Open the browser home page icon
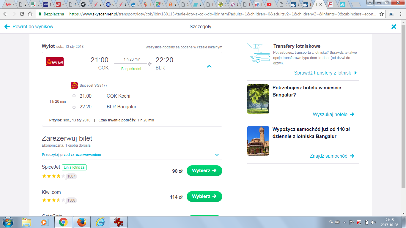 (x=30, y=14)
